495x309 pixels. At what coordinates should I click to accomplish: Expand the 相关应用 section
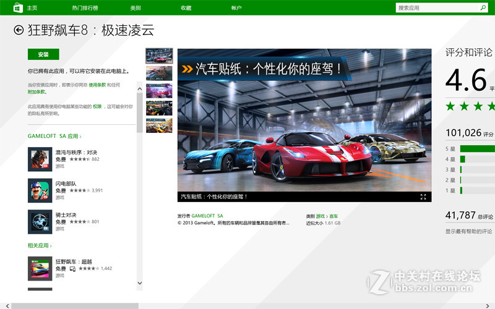click(x=40, y=245)
